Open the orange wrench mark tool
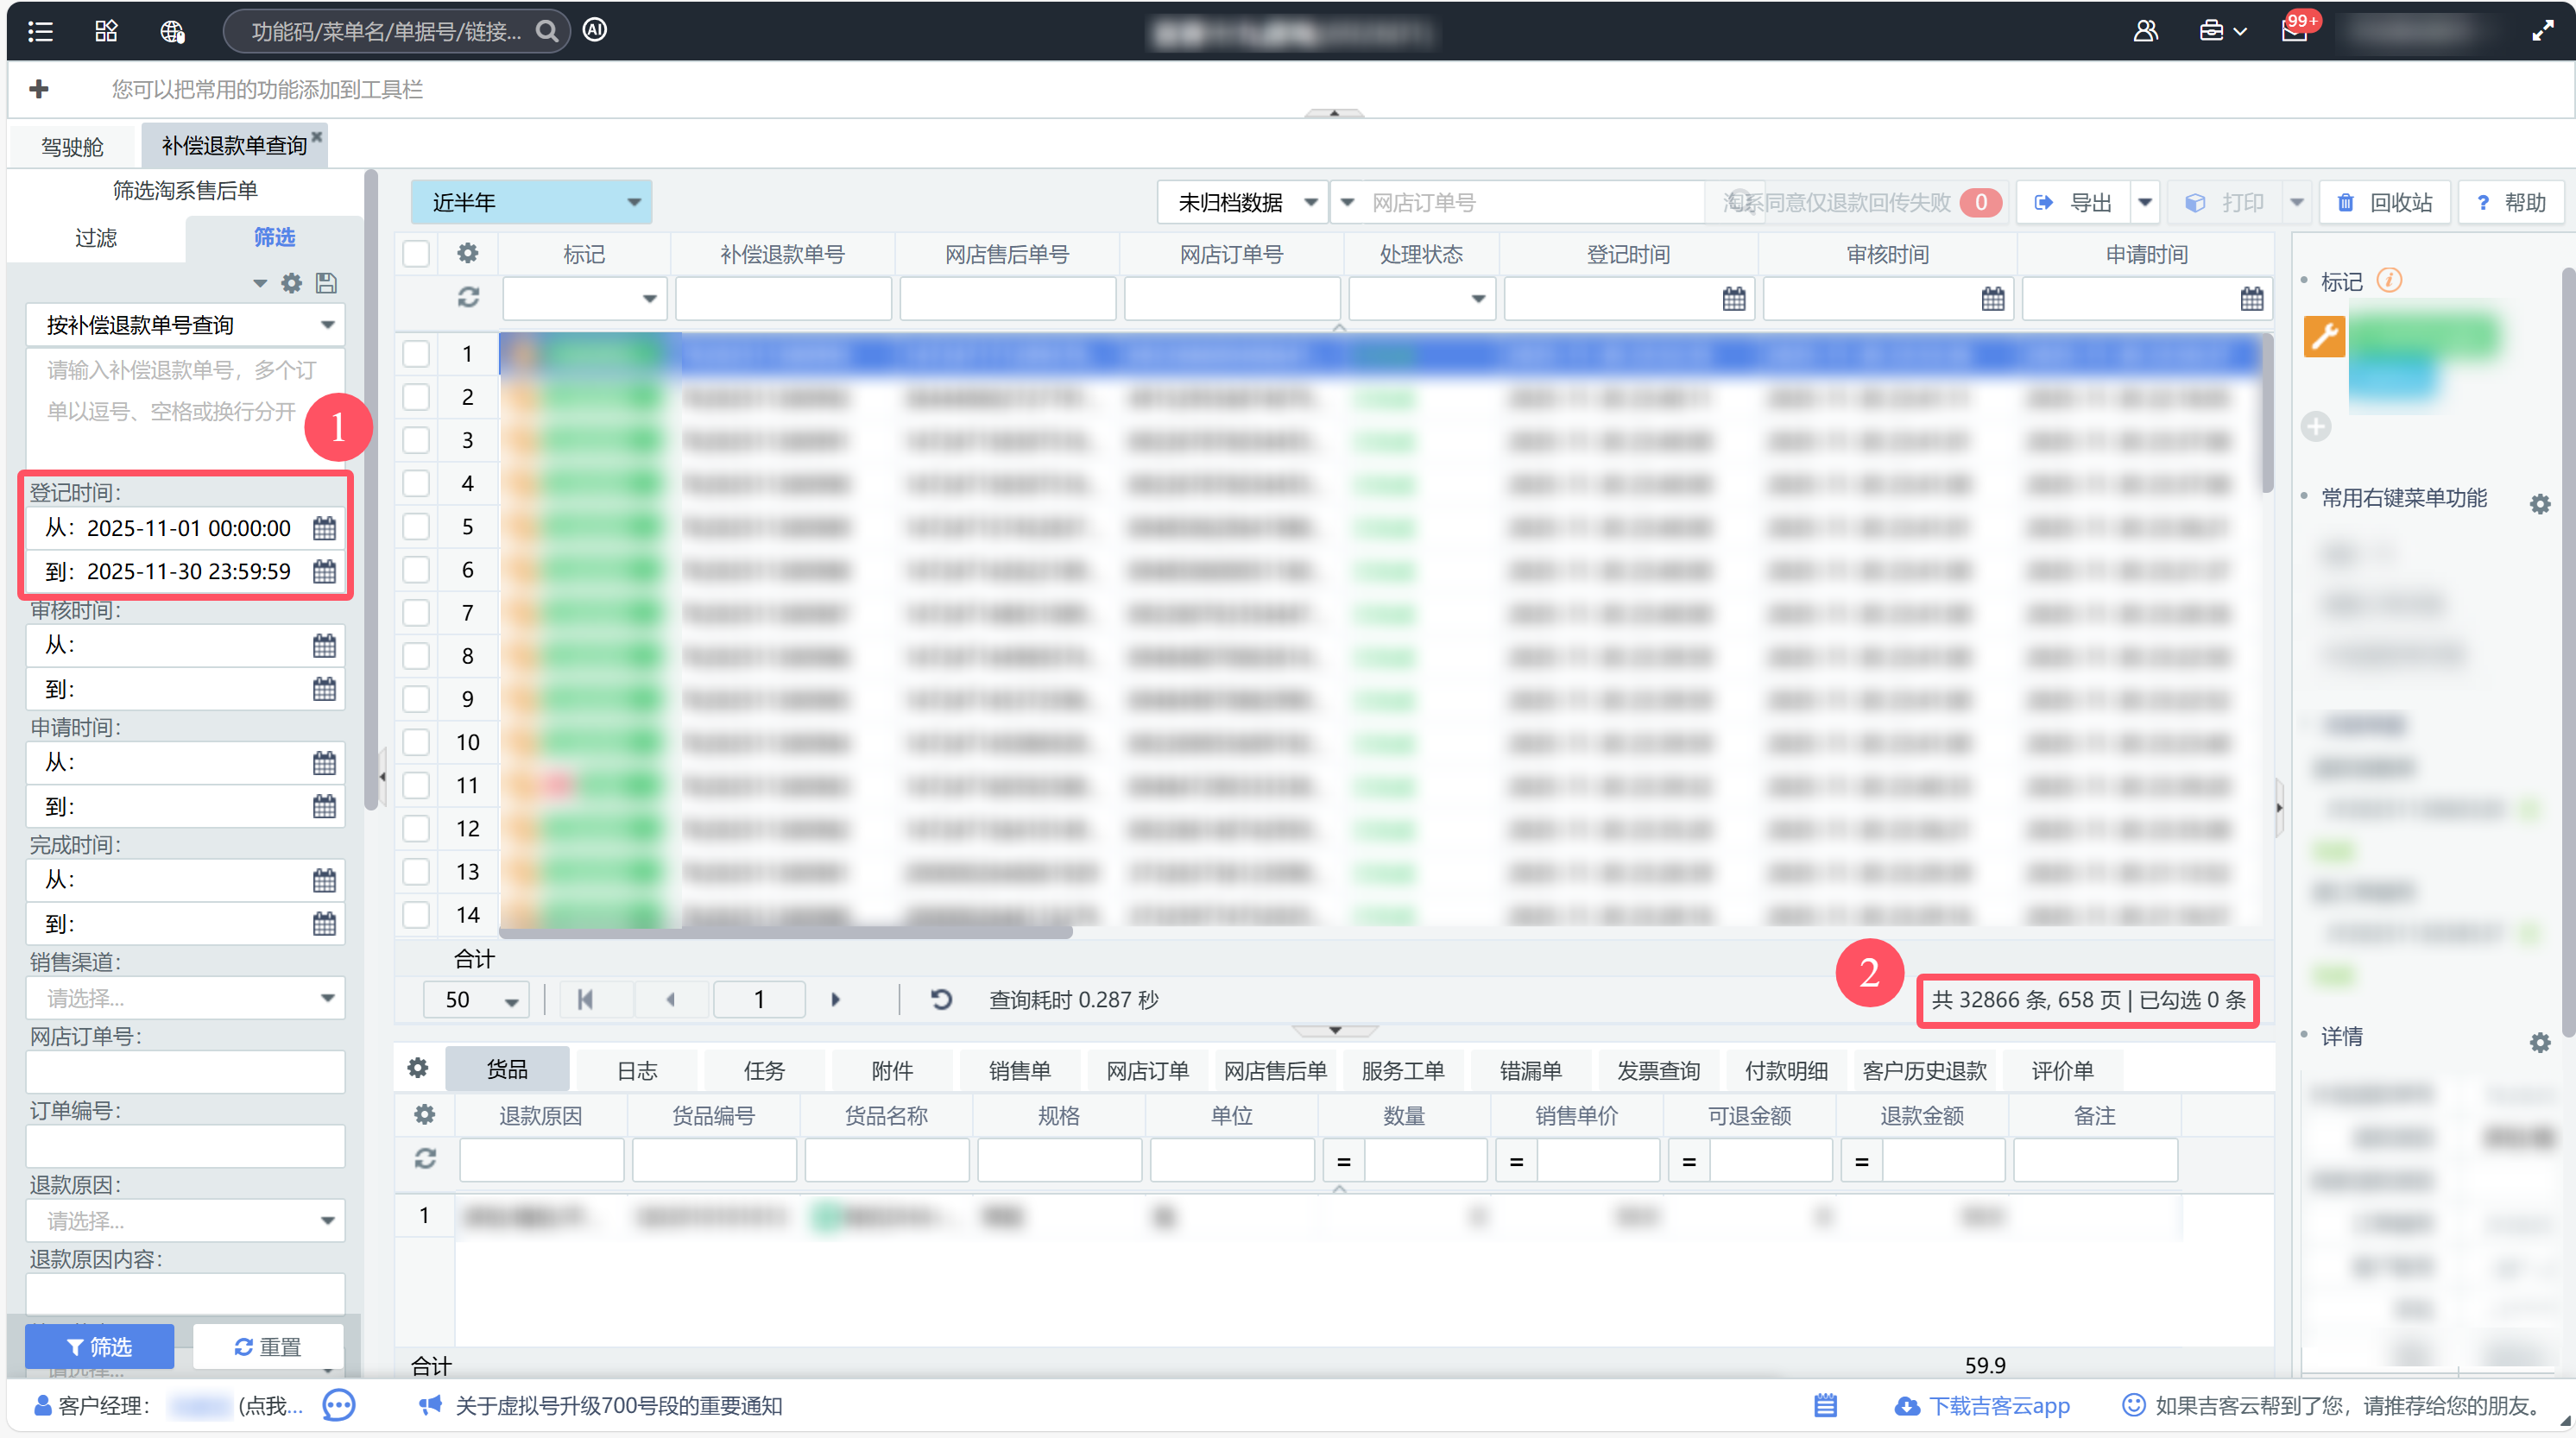Image resolution: width=2576 pixels, height=1438 pixels. 2324,336
